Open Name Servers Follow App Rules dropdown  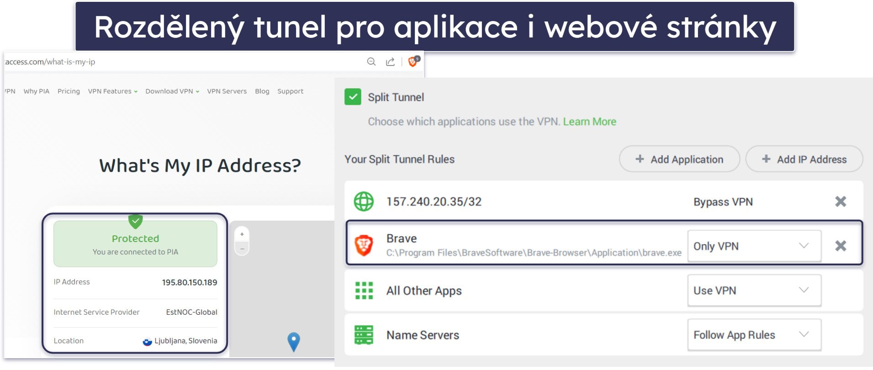(x=754, y=334)
